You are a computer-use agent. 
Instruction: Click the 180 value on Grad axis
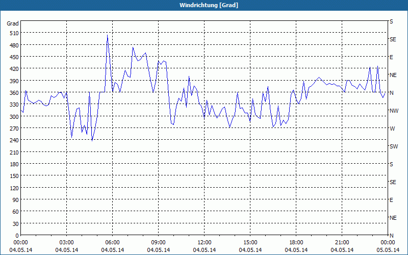pos(14,164)
